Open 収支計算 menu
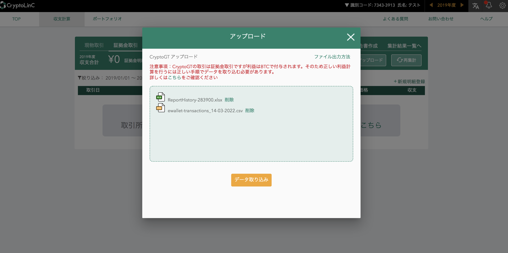 pos(62,19)
